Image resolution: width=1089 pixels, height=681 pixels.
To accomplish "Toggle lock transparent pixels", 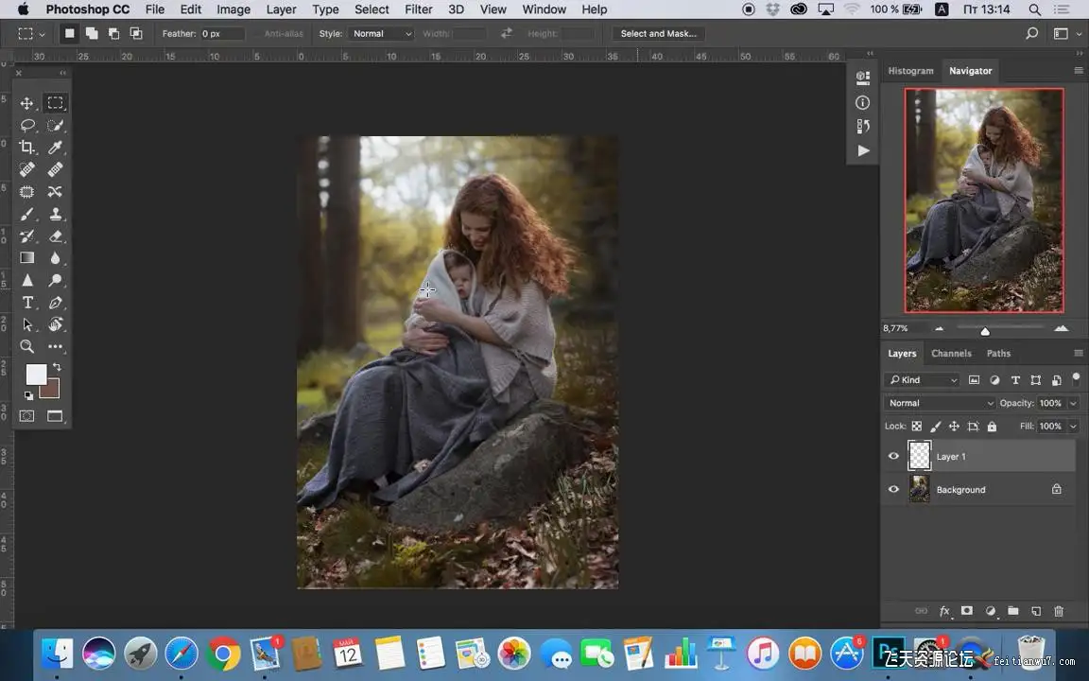I will pyautogui.click(x=916, y=427).
